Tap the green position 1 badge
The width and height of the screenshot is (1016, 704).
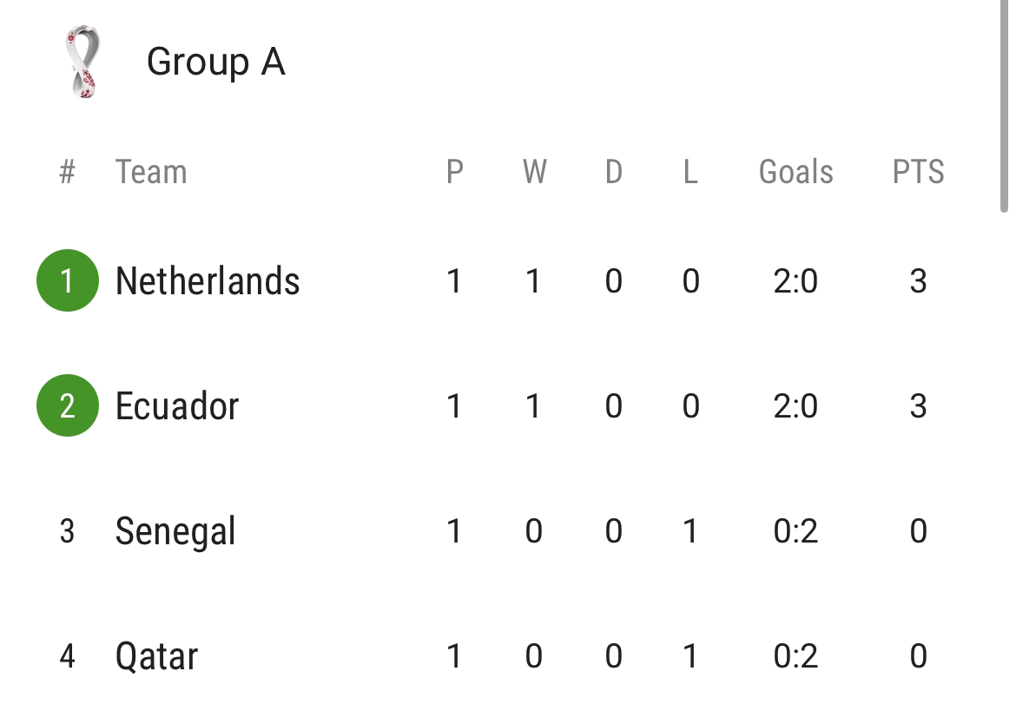[68, 280]
